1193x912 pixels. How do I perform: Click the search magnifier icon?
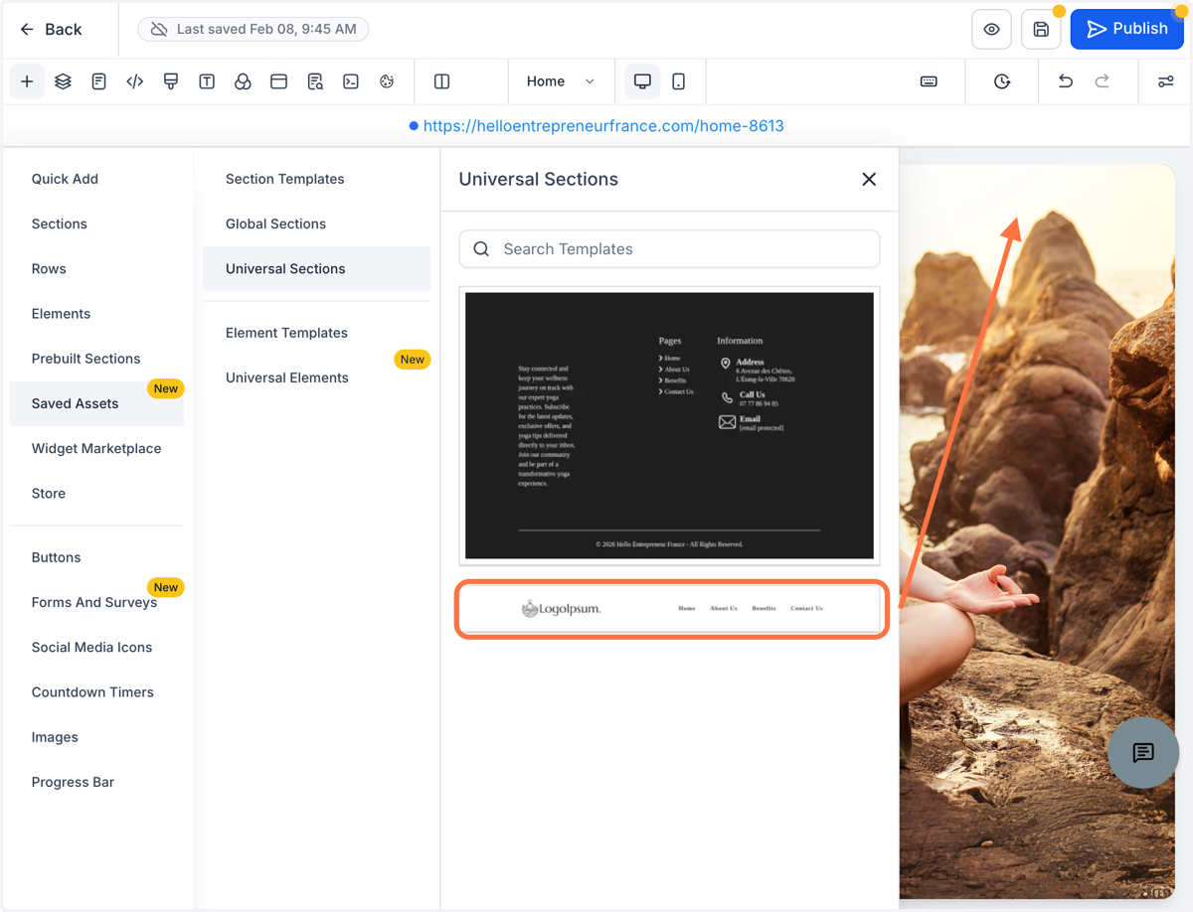[x=481, y=249]
